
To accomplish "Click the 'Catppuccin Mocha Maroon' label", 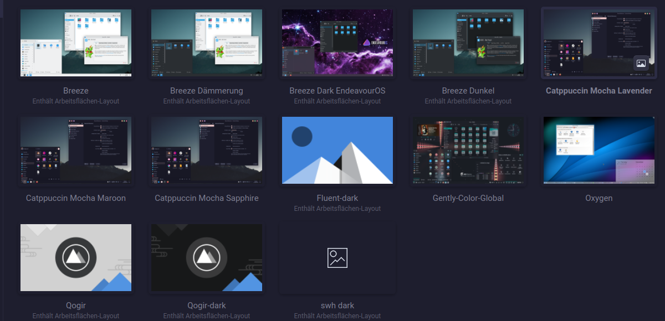I will point(76,198).
